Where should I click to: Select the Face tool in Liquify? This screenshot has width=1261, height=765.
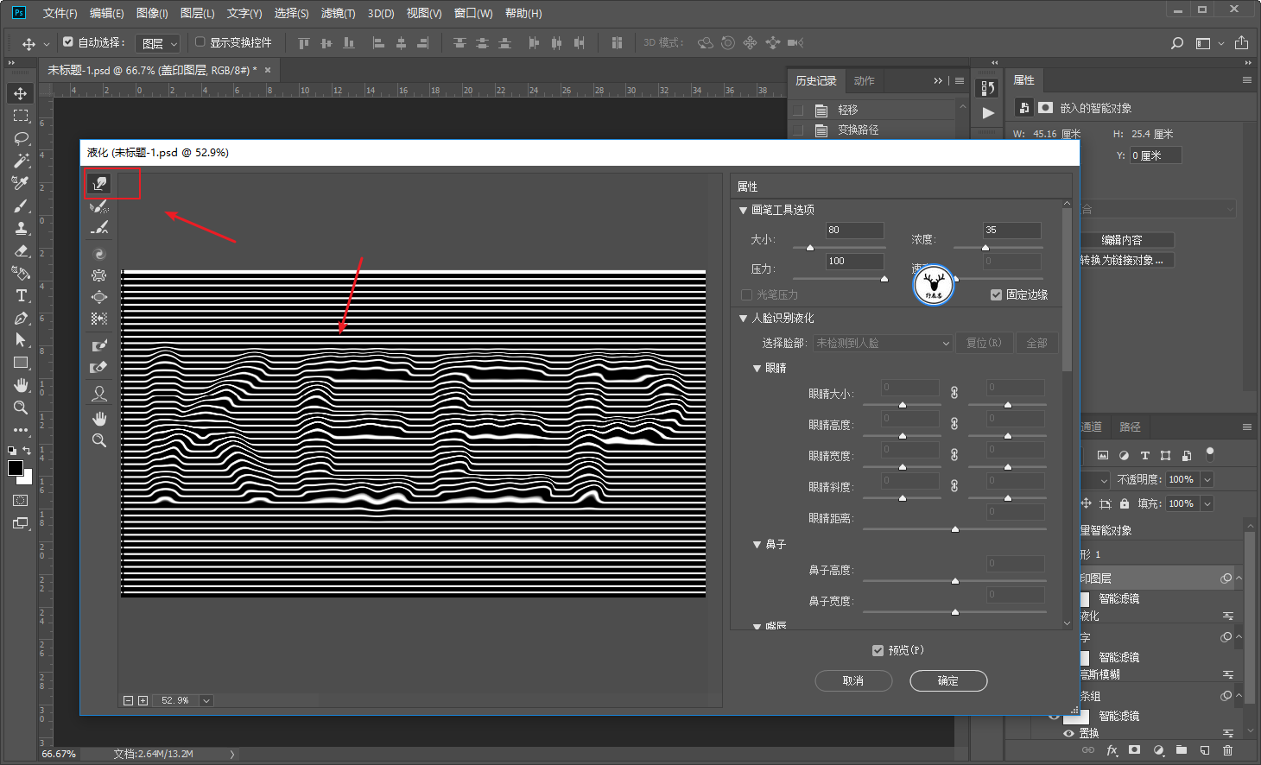point(99,394)
